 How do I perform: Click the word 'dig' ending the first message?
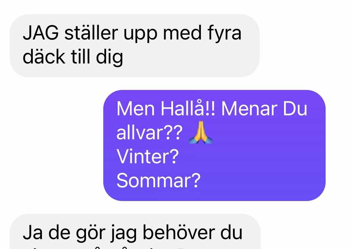(110, 57)
